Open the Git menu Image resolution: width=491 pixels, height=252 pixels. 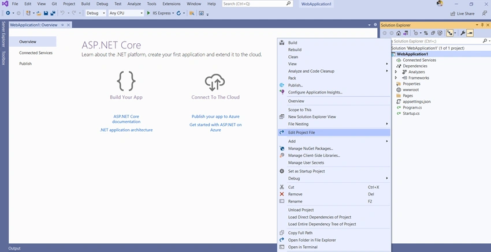pos(54,4)
